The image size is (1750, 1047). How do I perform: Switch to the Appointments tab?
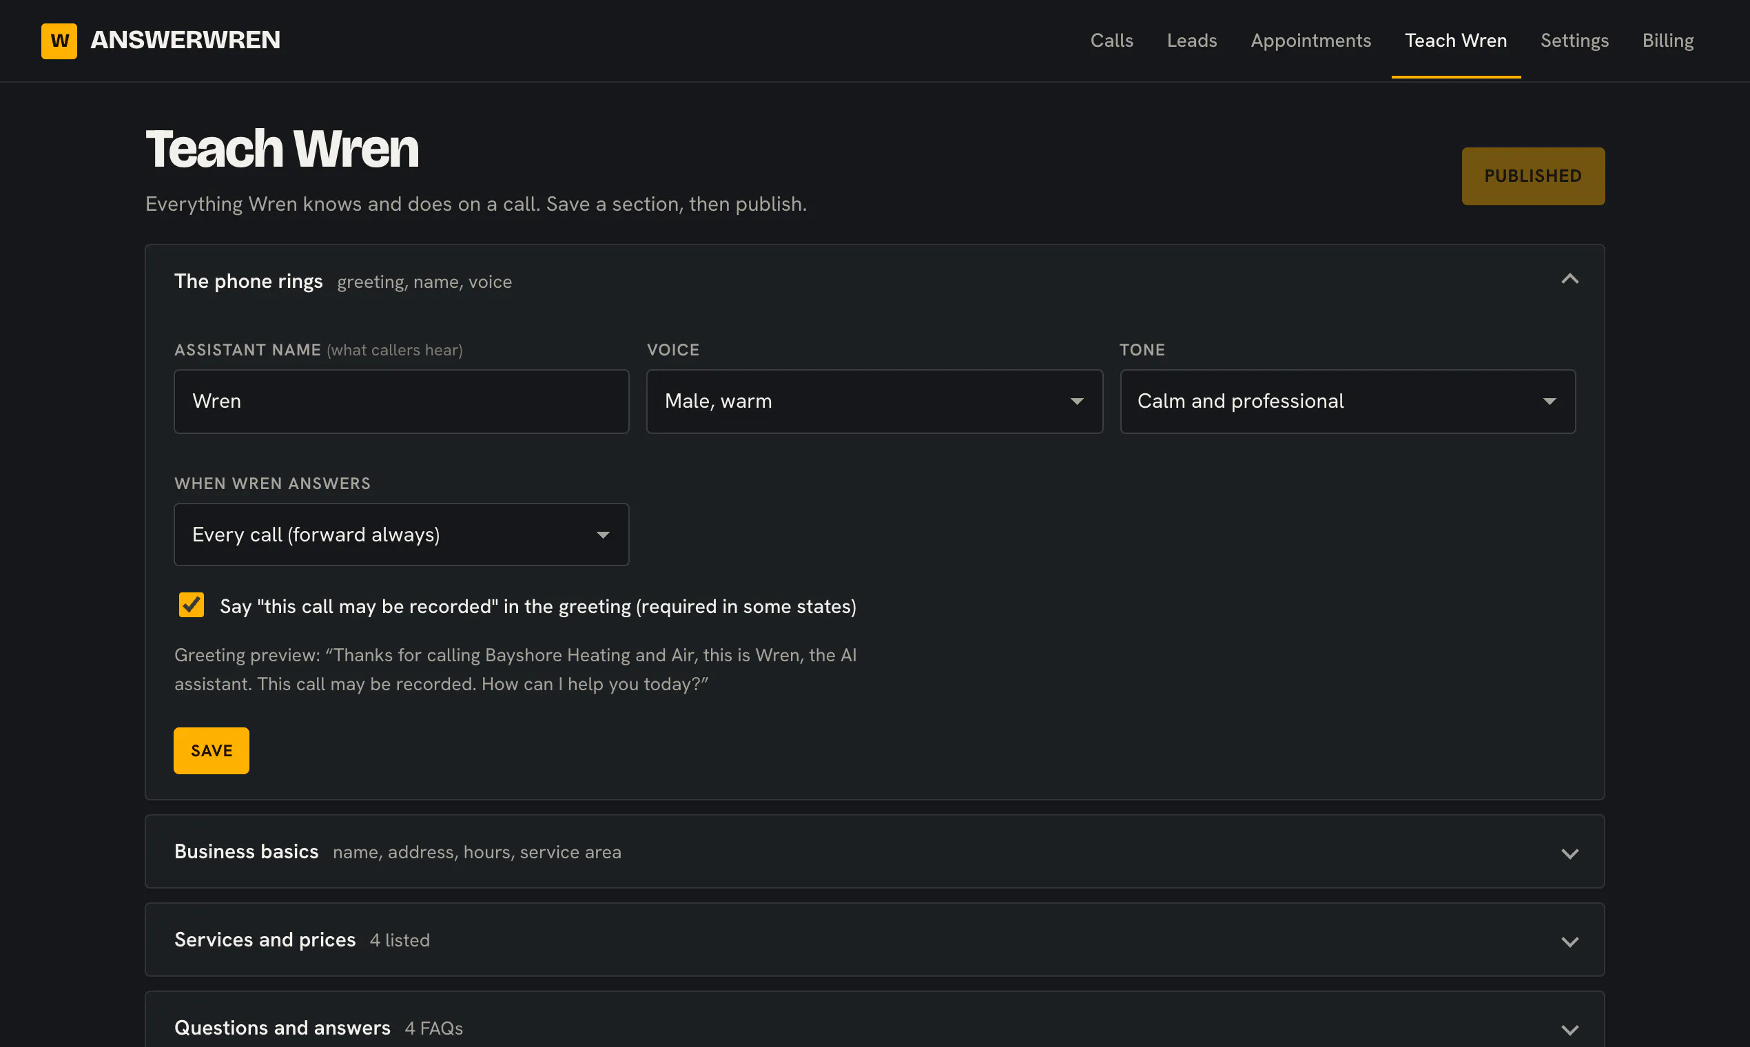1310,40
